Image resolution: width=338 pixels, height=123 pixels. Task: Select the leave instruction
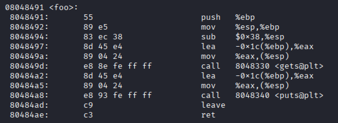[x=213, y=105]
